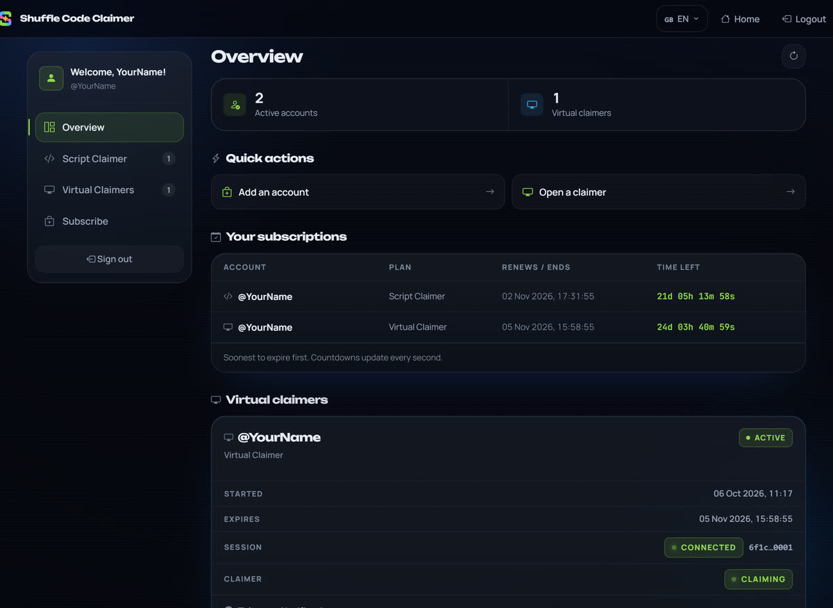Click the ACCOUNT column header
This screenshot has width=833, height=608.
click(x=244, y=267)
